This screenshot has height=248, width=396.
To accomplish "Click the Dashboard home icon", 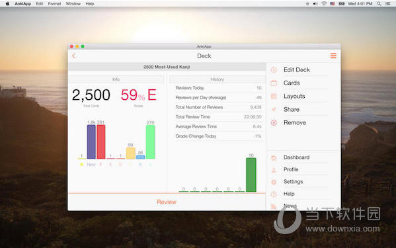I will click(x=274, y=158).
